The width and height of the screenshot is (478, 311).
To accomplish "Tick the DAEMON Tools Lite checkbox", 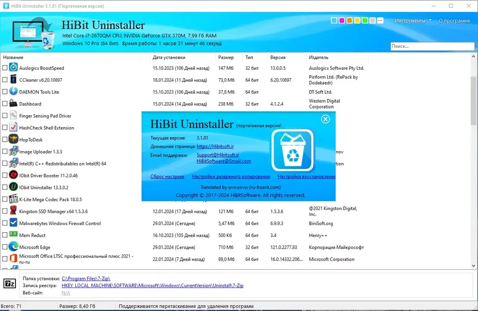I will [5, 91].
